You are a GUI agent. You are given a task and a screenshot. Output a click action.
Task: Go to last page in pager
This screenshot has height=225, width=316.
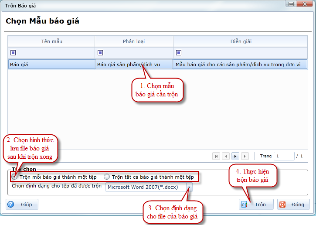(x=245, y=156)
